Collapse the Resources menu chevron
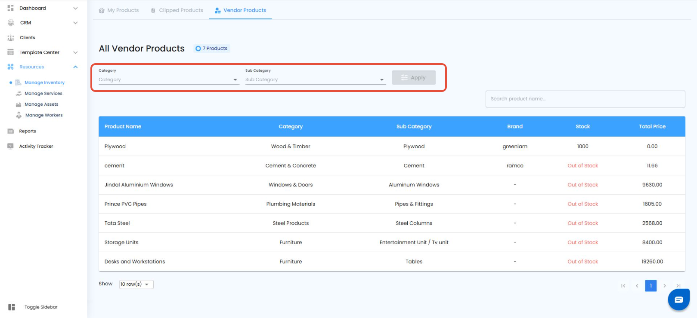This screenshot has height=318, width=697. (x=75, y=67)
